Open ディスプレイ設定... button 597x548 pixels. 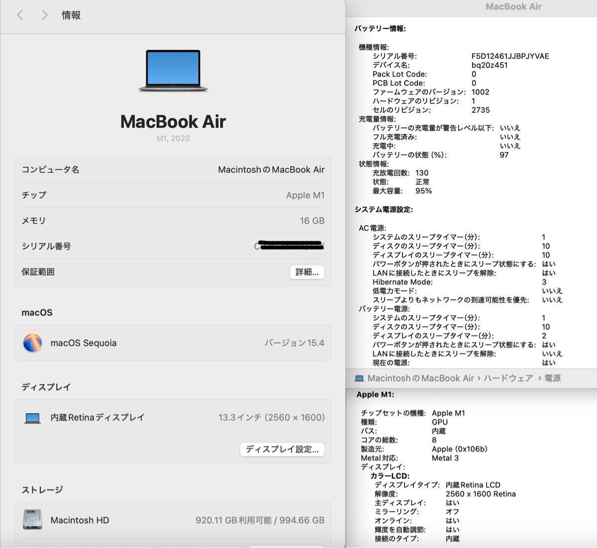click(x=282, y=450)
